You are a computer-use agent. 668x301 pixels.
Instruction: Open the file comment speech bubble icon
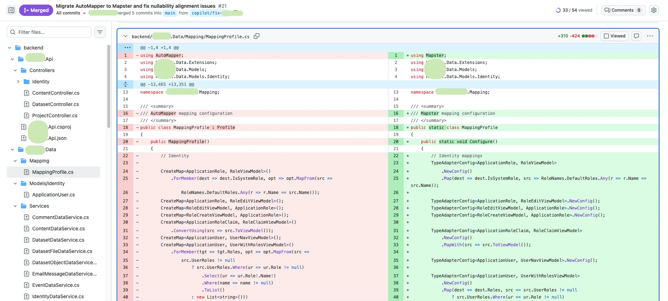(x=636, y=36)
